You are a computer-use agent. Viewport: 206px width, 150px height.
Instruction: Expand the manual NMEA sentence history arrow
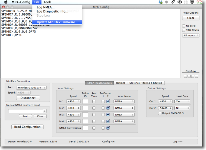point(45,111)
